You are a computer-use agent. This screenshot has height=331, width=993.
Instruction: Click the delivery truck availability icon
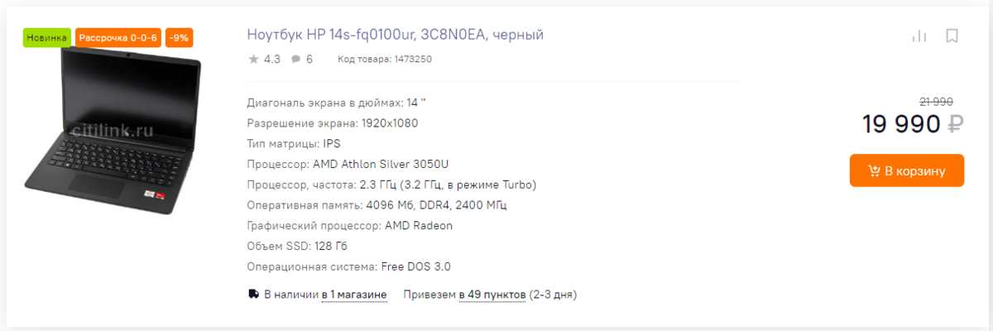point(253,294)
